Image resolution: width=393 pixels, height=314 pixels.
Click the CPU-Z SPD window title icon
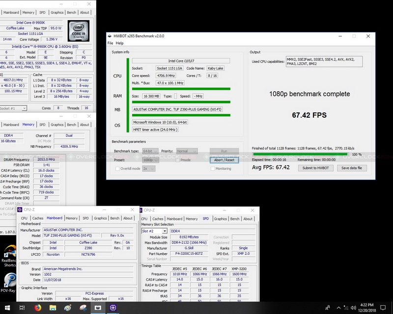[140, 210]
